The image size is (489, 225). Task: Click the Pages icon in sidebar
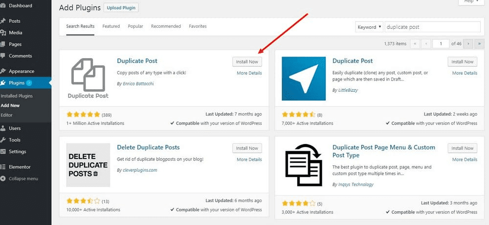coord(3,44)
